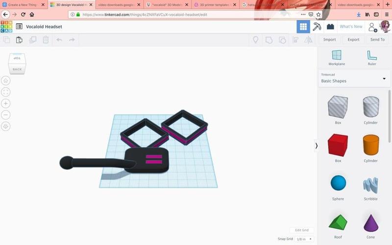This screenshot has width=392, height=245.
Task: Click the Fit all in view button
Action: (x=6, y=92)
